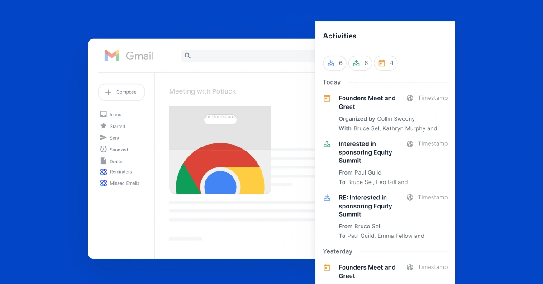Screen dimensions: 543x284
Task: Click With Bruce Sel, Kathryn Murphy line
Action: click(x=388, y=128)
